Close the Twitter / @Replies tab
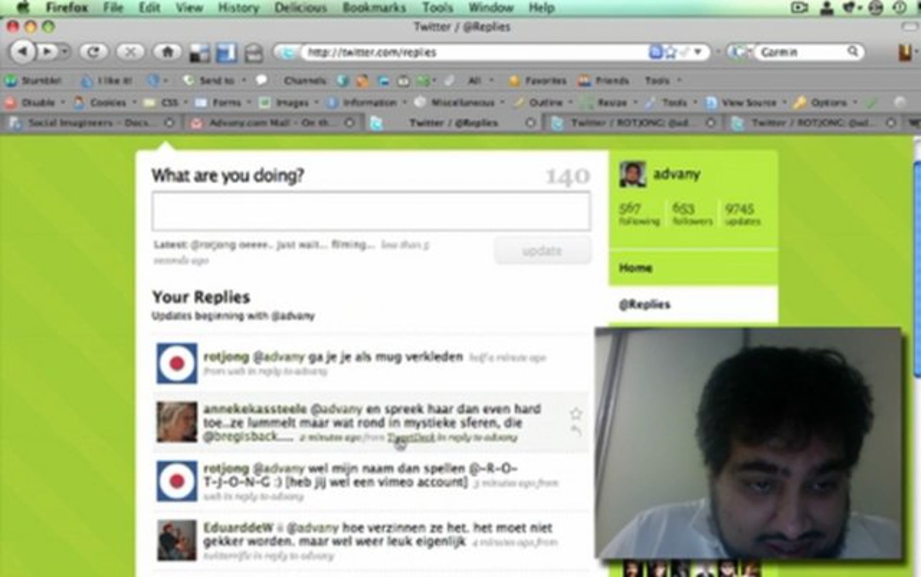This screenshot has width=921, height=577. point(530,123)
